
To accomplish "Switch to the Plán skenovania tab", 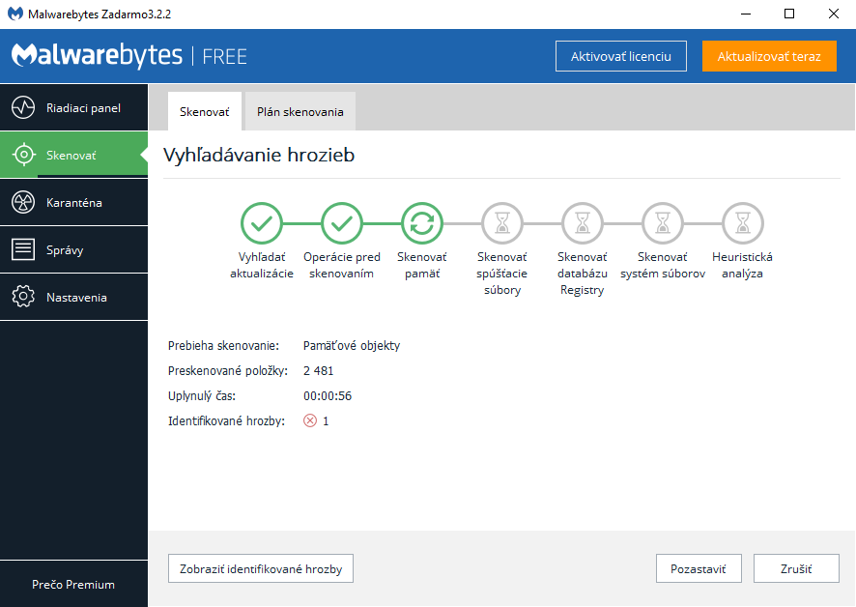I will pyautogui.click(x=300, y=112).
